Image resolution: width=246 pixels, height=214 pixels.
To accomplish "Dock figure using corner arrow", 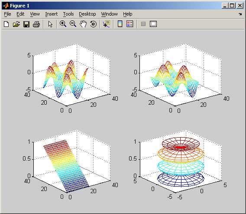I will click(x=240, y=14).
